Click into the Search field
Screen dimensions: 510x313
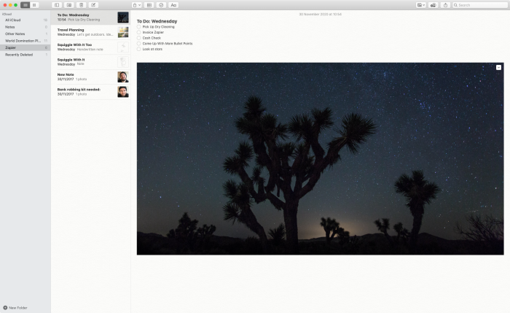pos(479,5)
